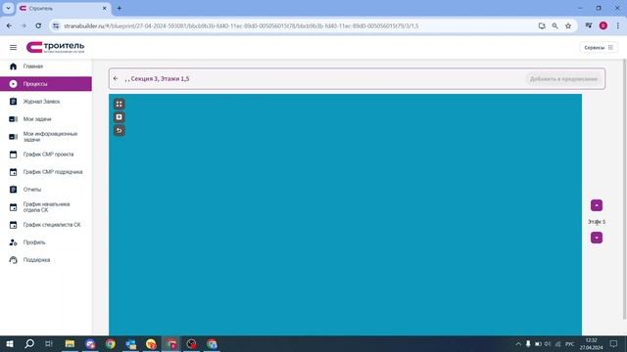Open the Chrome three-dot menu
Image resolution: width=627 pixels, height=352 pixels.
[x=618, y=26]
